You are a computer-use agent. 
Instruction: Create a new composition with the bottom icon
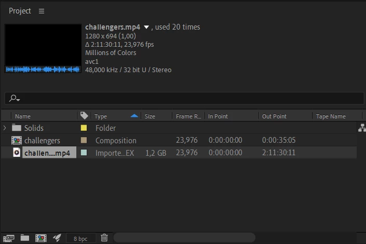[41, 238]
